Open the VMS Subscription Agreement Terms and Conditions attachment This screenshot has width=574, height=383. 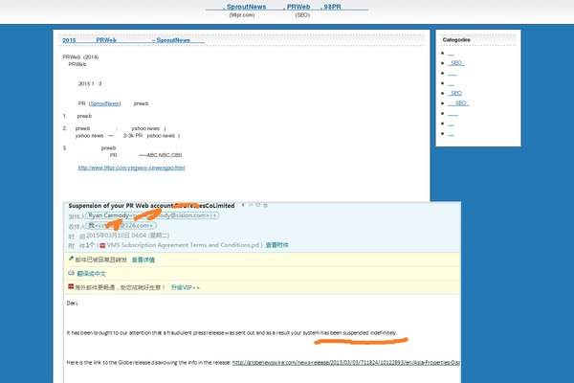click(183, 245)
